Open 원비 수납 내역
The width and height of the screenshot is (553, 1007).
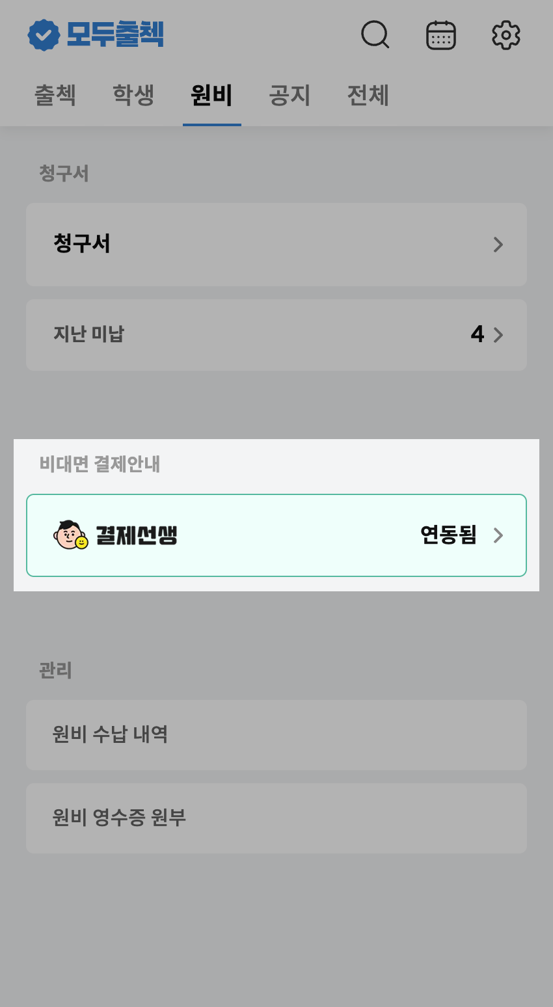[x=276, y=735]
